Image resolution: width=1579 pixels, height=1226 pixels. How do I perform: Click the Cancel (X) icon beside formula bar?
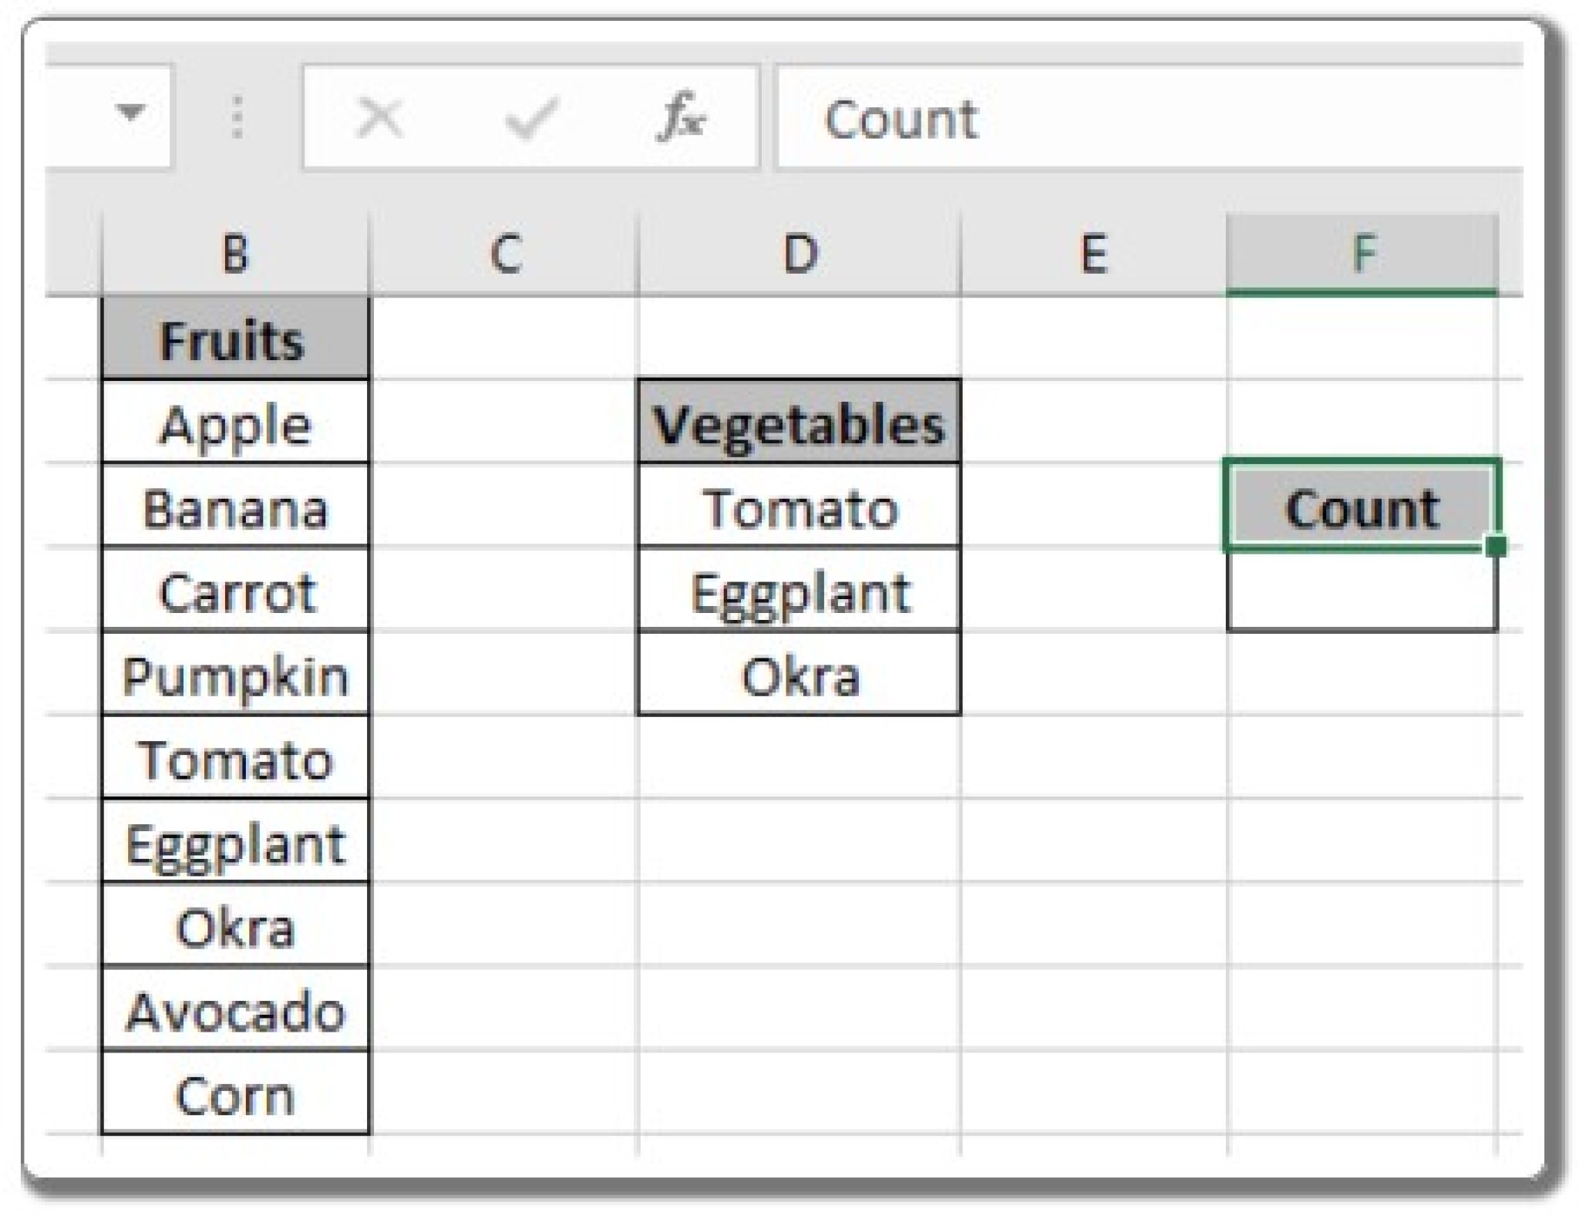point(379,116)
